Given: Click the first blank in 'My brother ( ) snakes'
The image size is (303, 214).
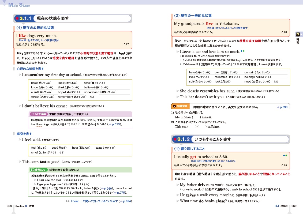Looking at the screenshot, I should 196,117.
